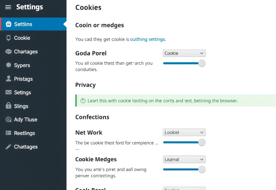Open the Lookiel dropdown for Net Work
The height and width of the screenshot is (190, 276).
tap(184, 132)
